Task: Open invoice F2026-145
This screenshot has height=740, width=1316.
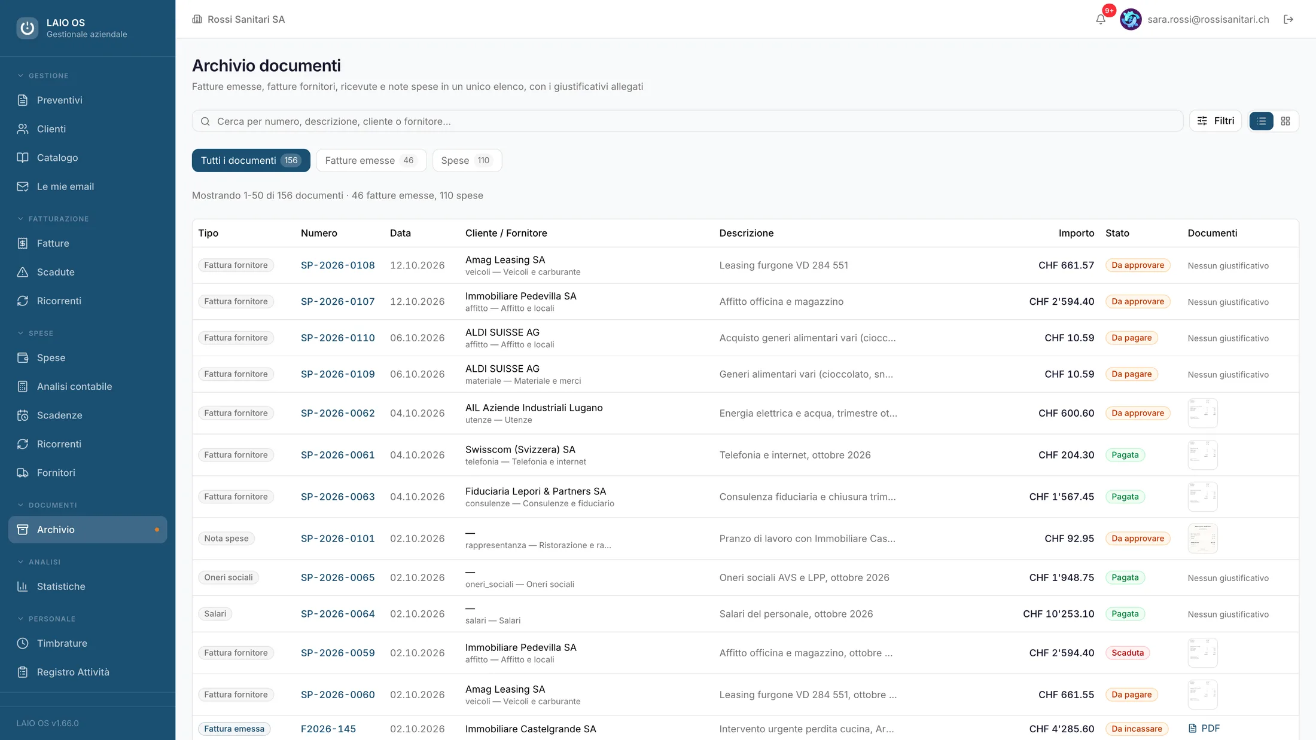Action: (328, 729)
